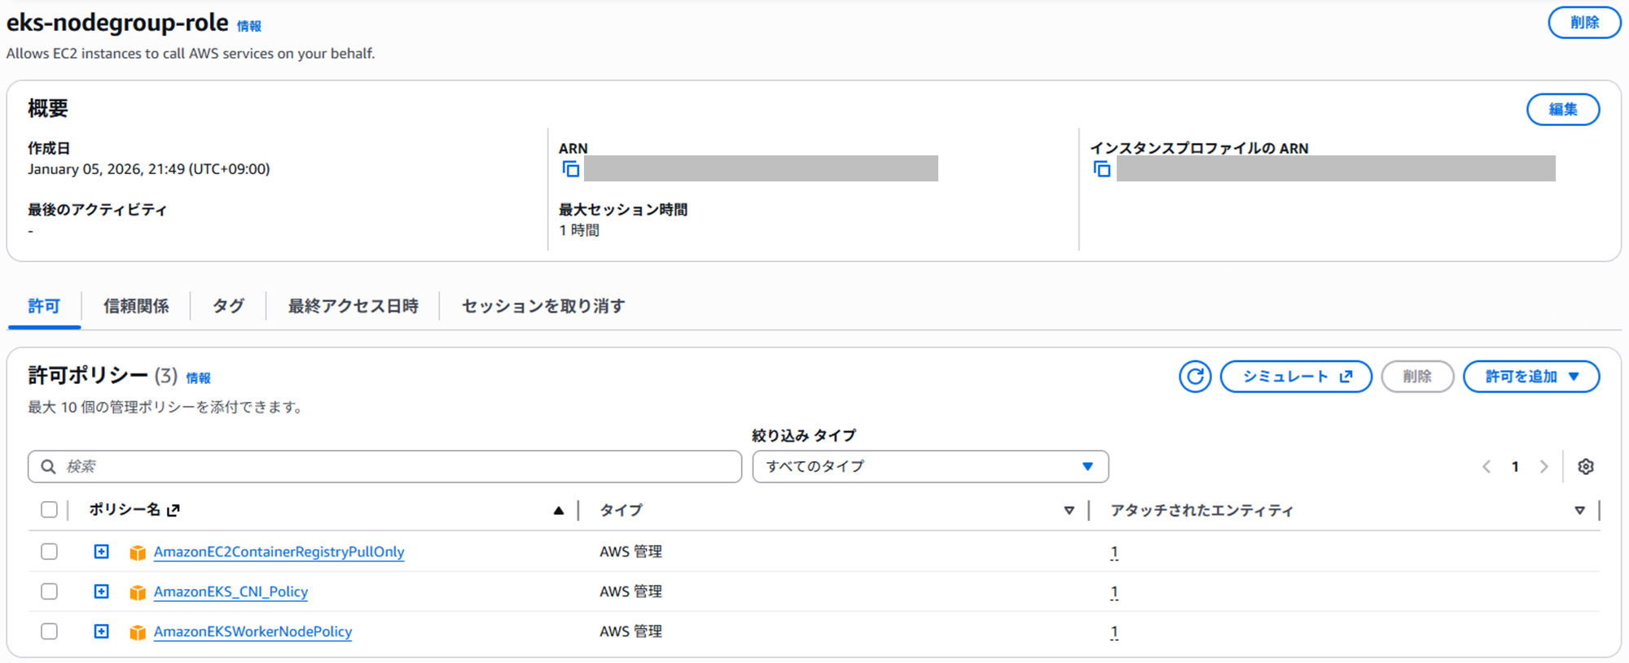Check the AmazonEKS_CNI_Policy row checkbox
This screenshot has height=663, width=1629.
tap(49, 591)
